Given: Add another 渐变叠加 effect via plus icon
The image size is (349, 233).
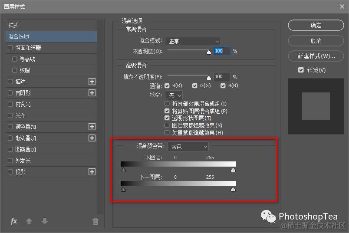Looking at the screenshot, I should (92, 138).
